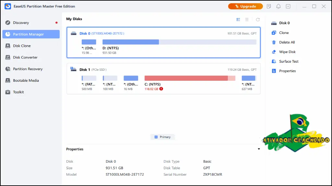332x186 pixels.
Task: Open the title bar dropdown box icon
Action: point(288,6)
